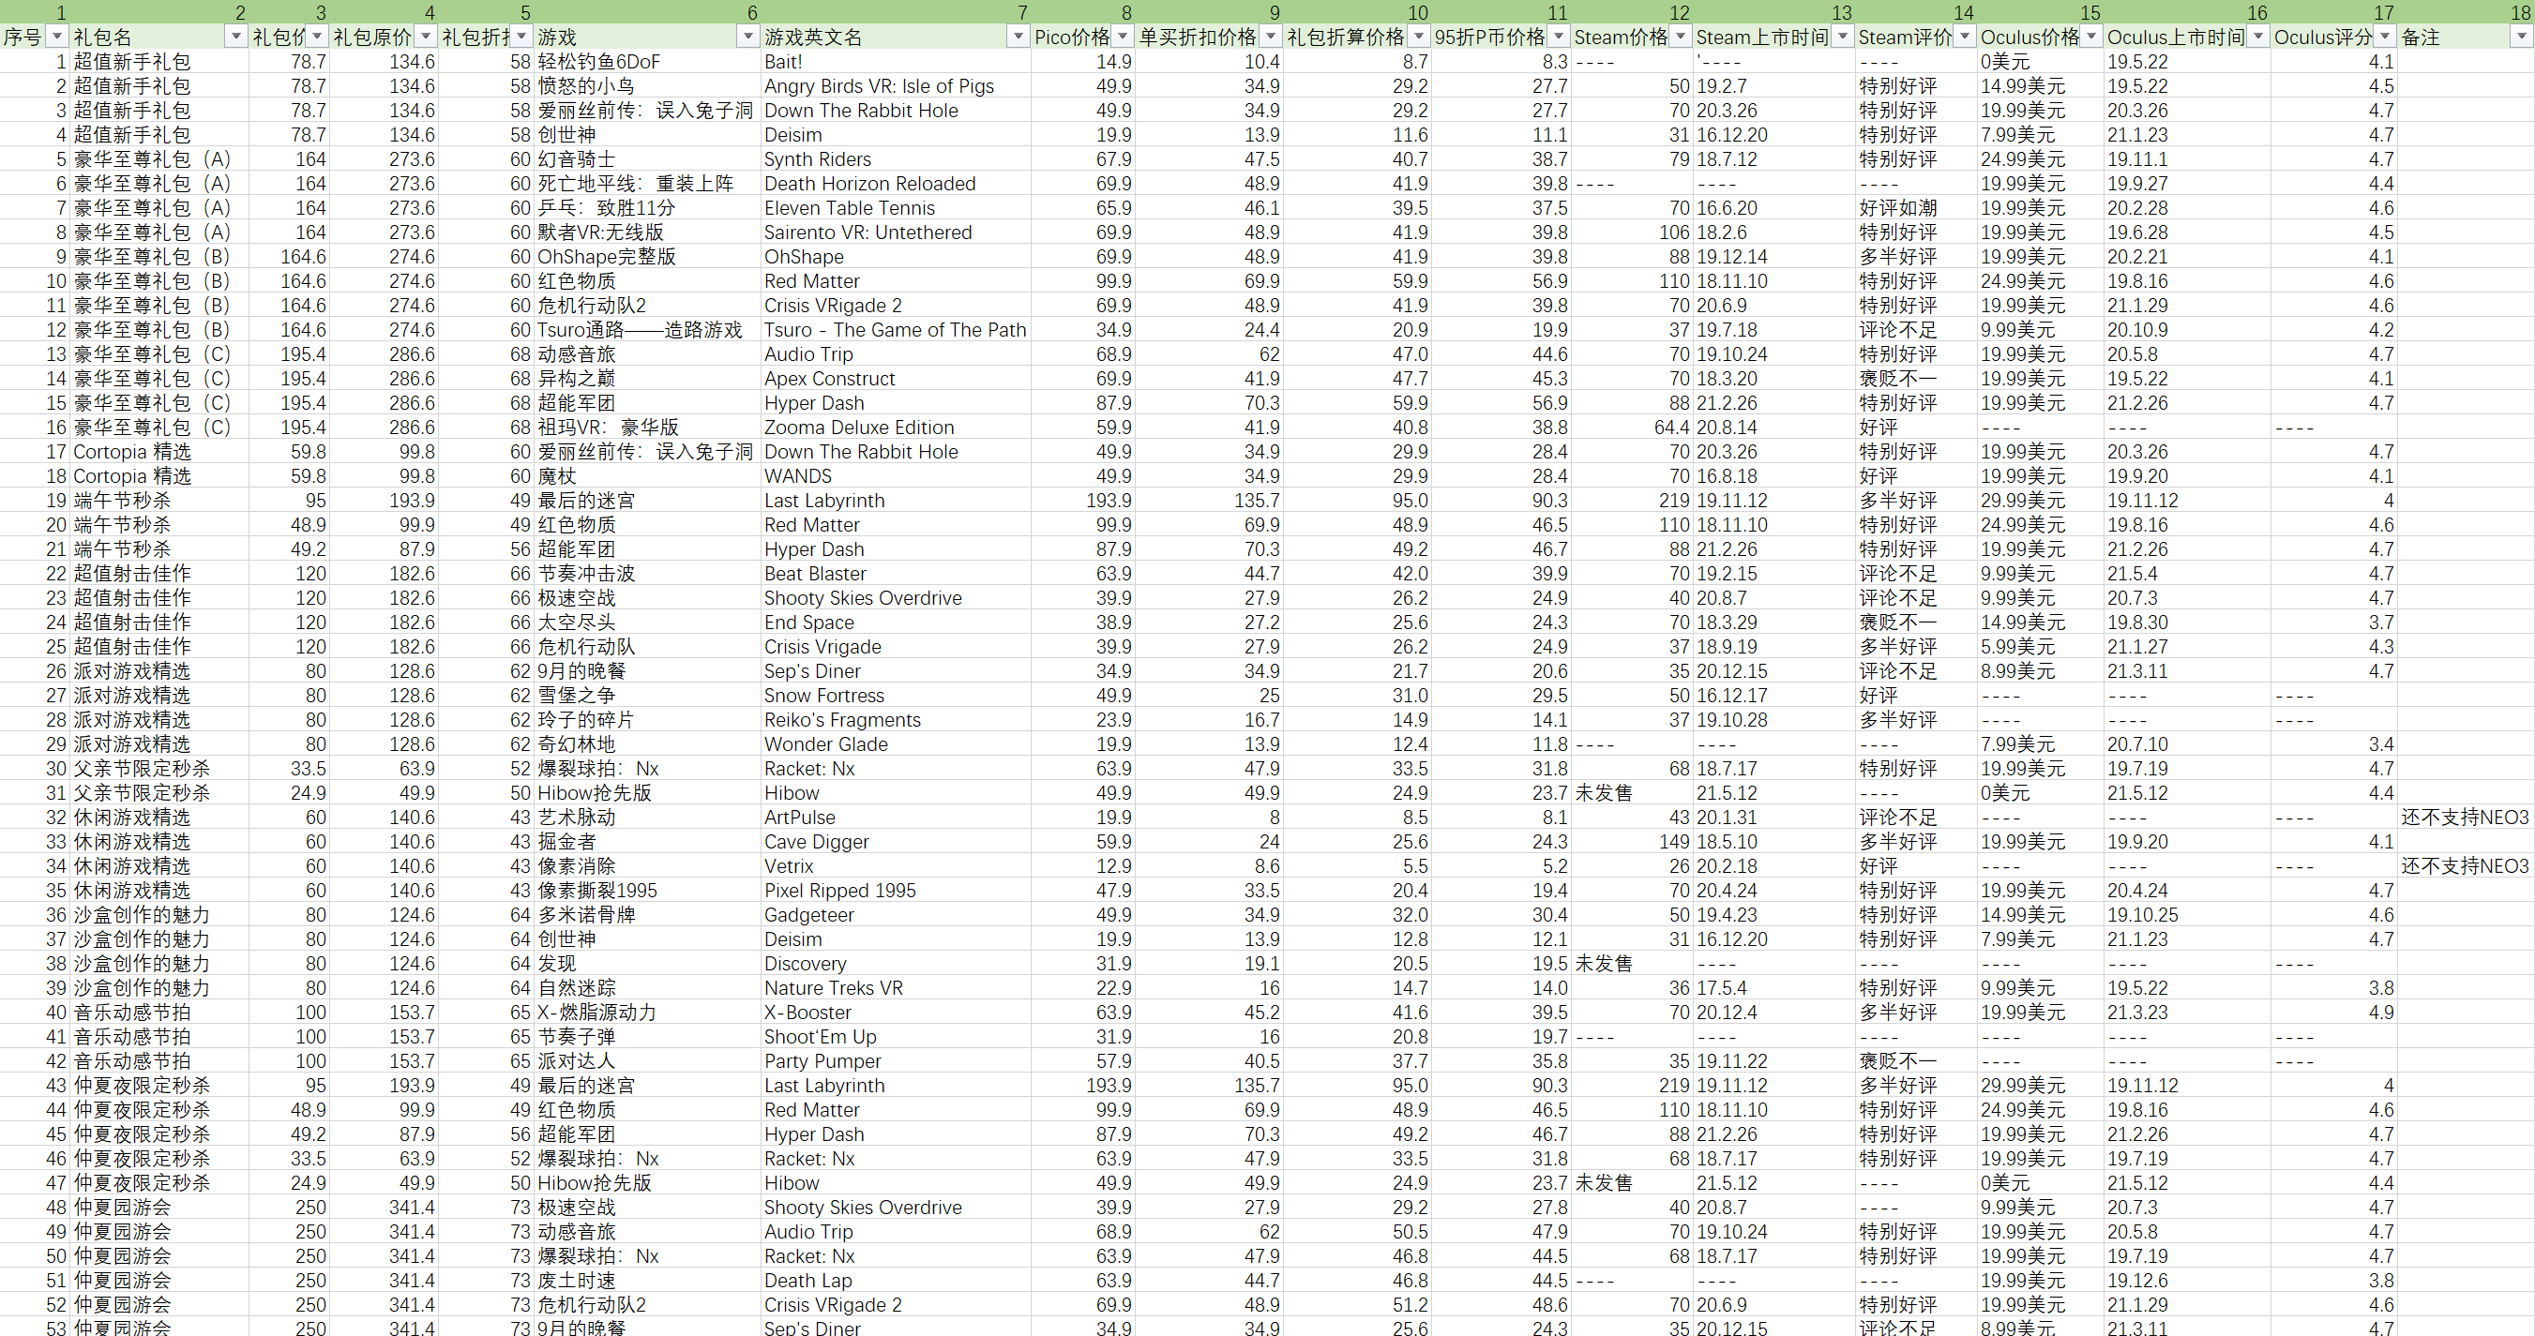Select the '魔杖' game cell
This screenshot has width=2535, height=1336.
pos(647,475)
